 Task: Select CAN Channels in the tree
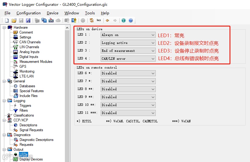30,42
